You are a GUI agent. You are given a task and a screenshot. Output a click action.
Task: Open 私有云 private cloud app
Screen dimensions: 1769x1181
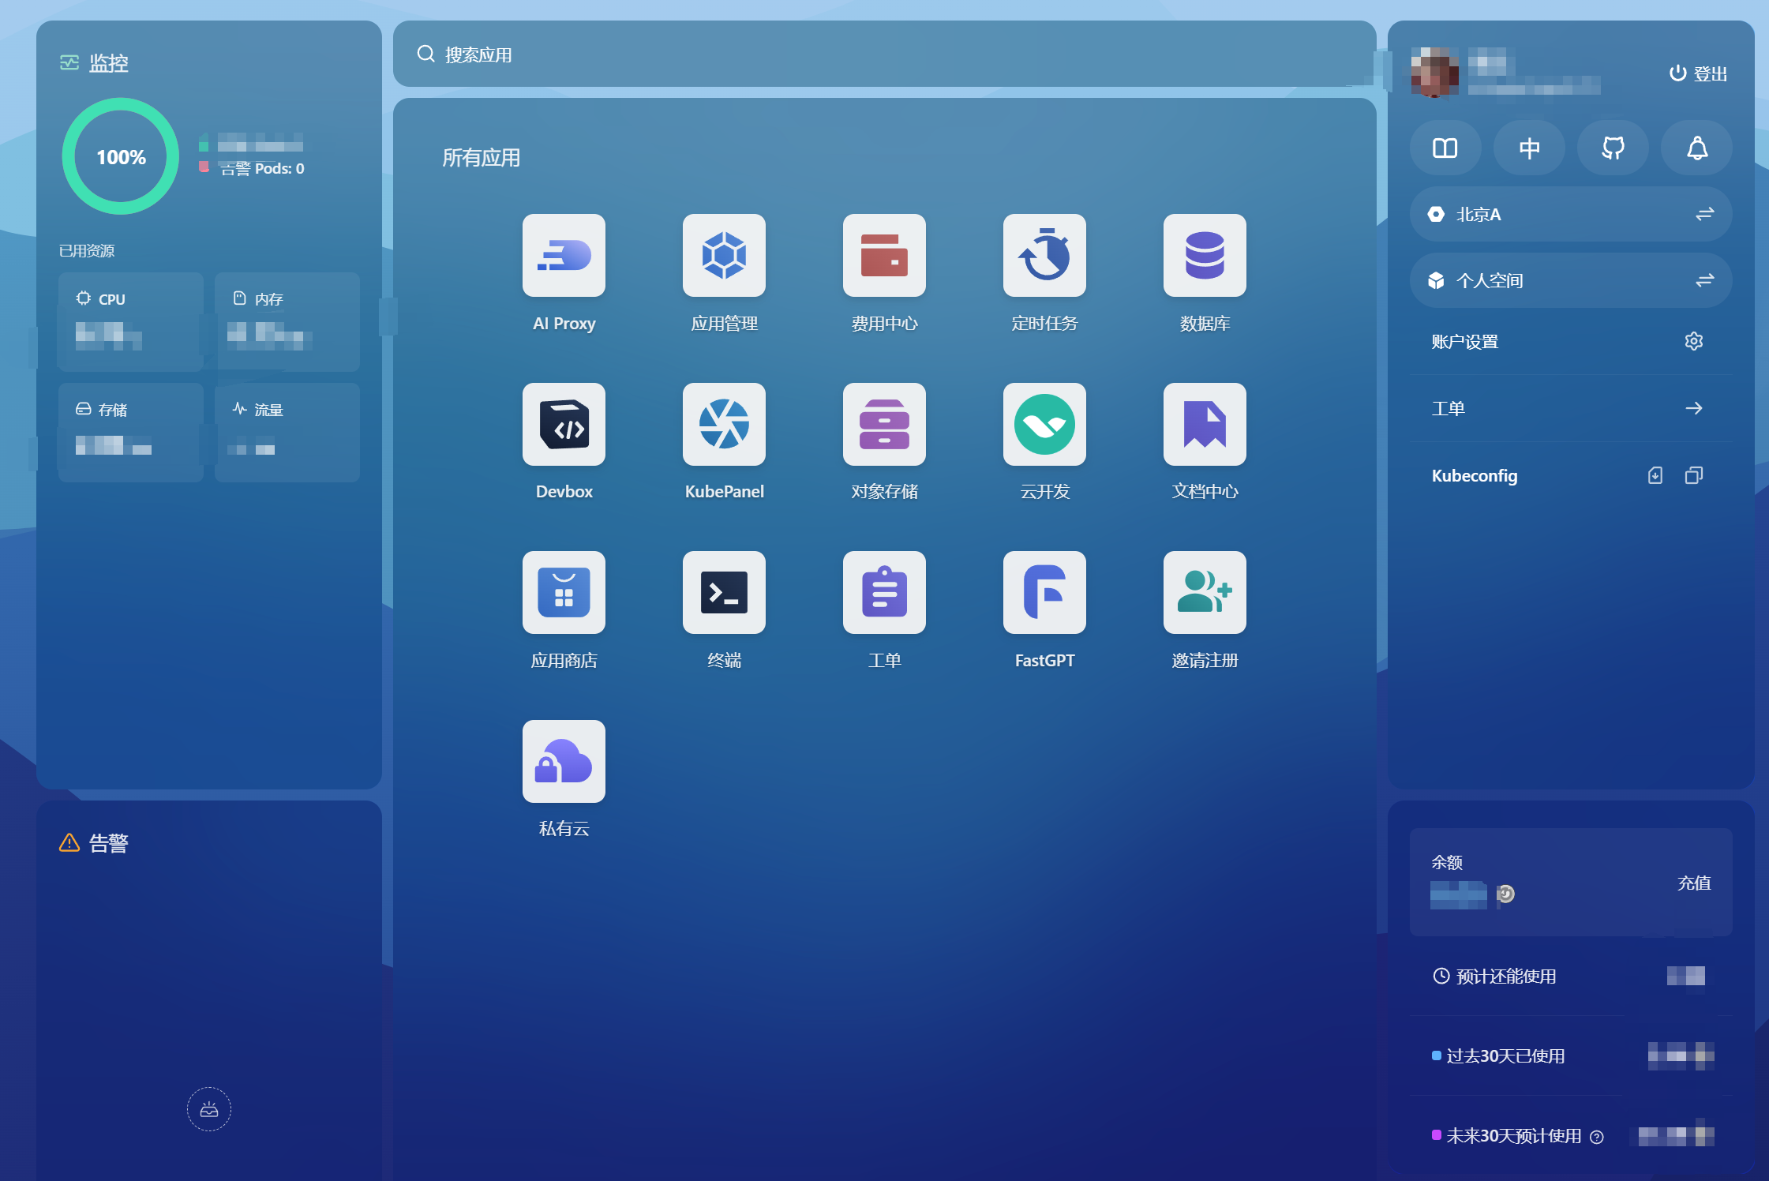(x=564, y=761)
